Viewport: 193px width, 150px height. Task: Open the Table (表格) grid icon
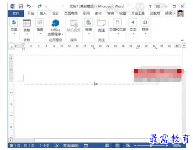[x=27, y=23]
